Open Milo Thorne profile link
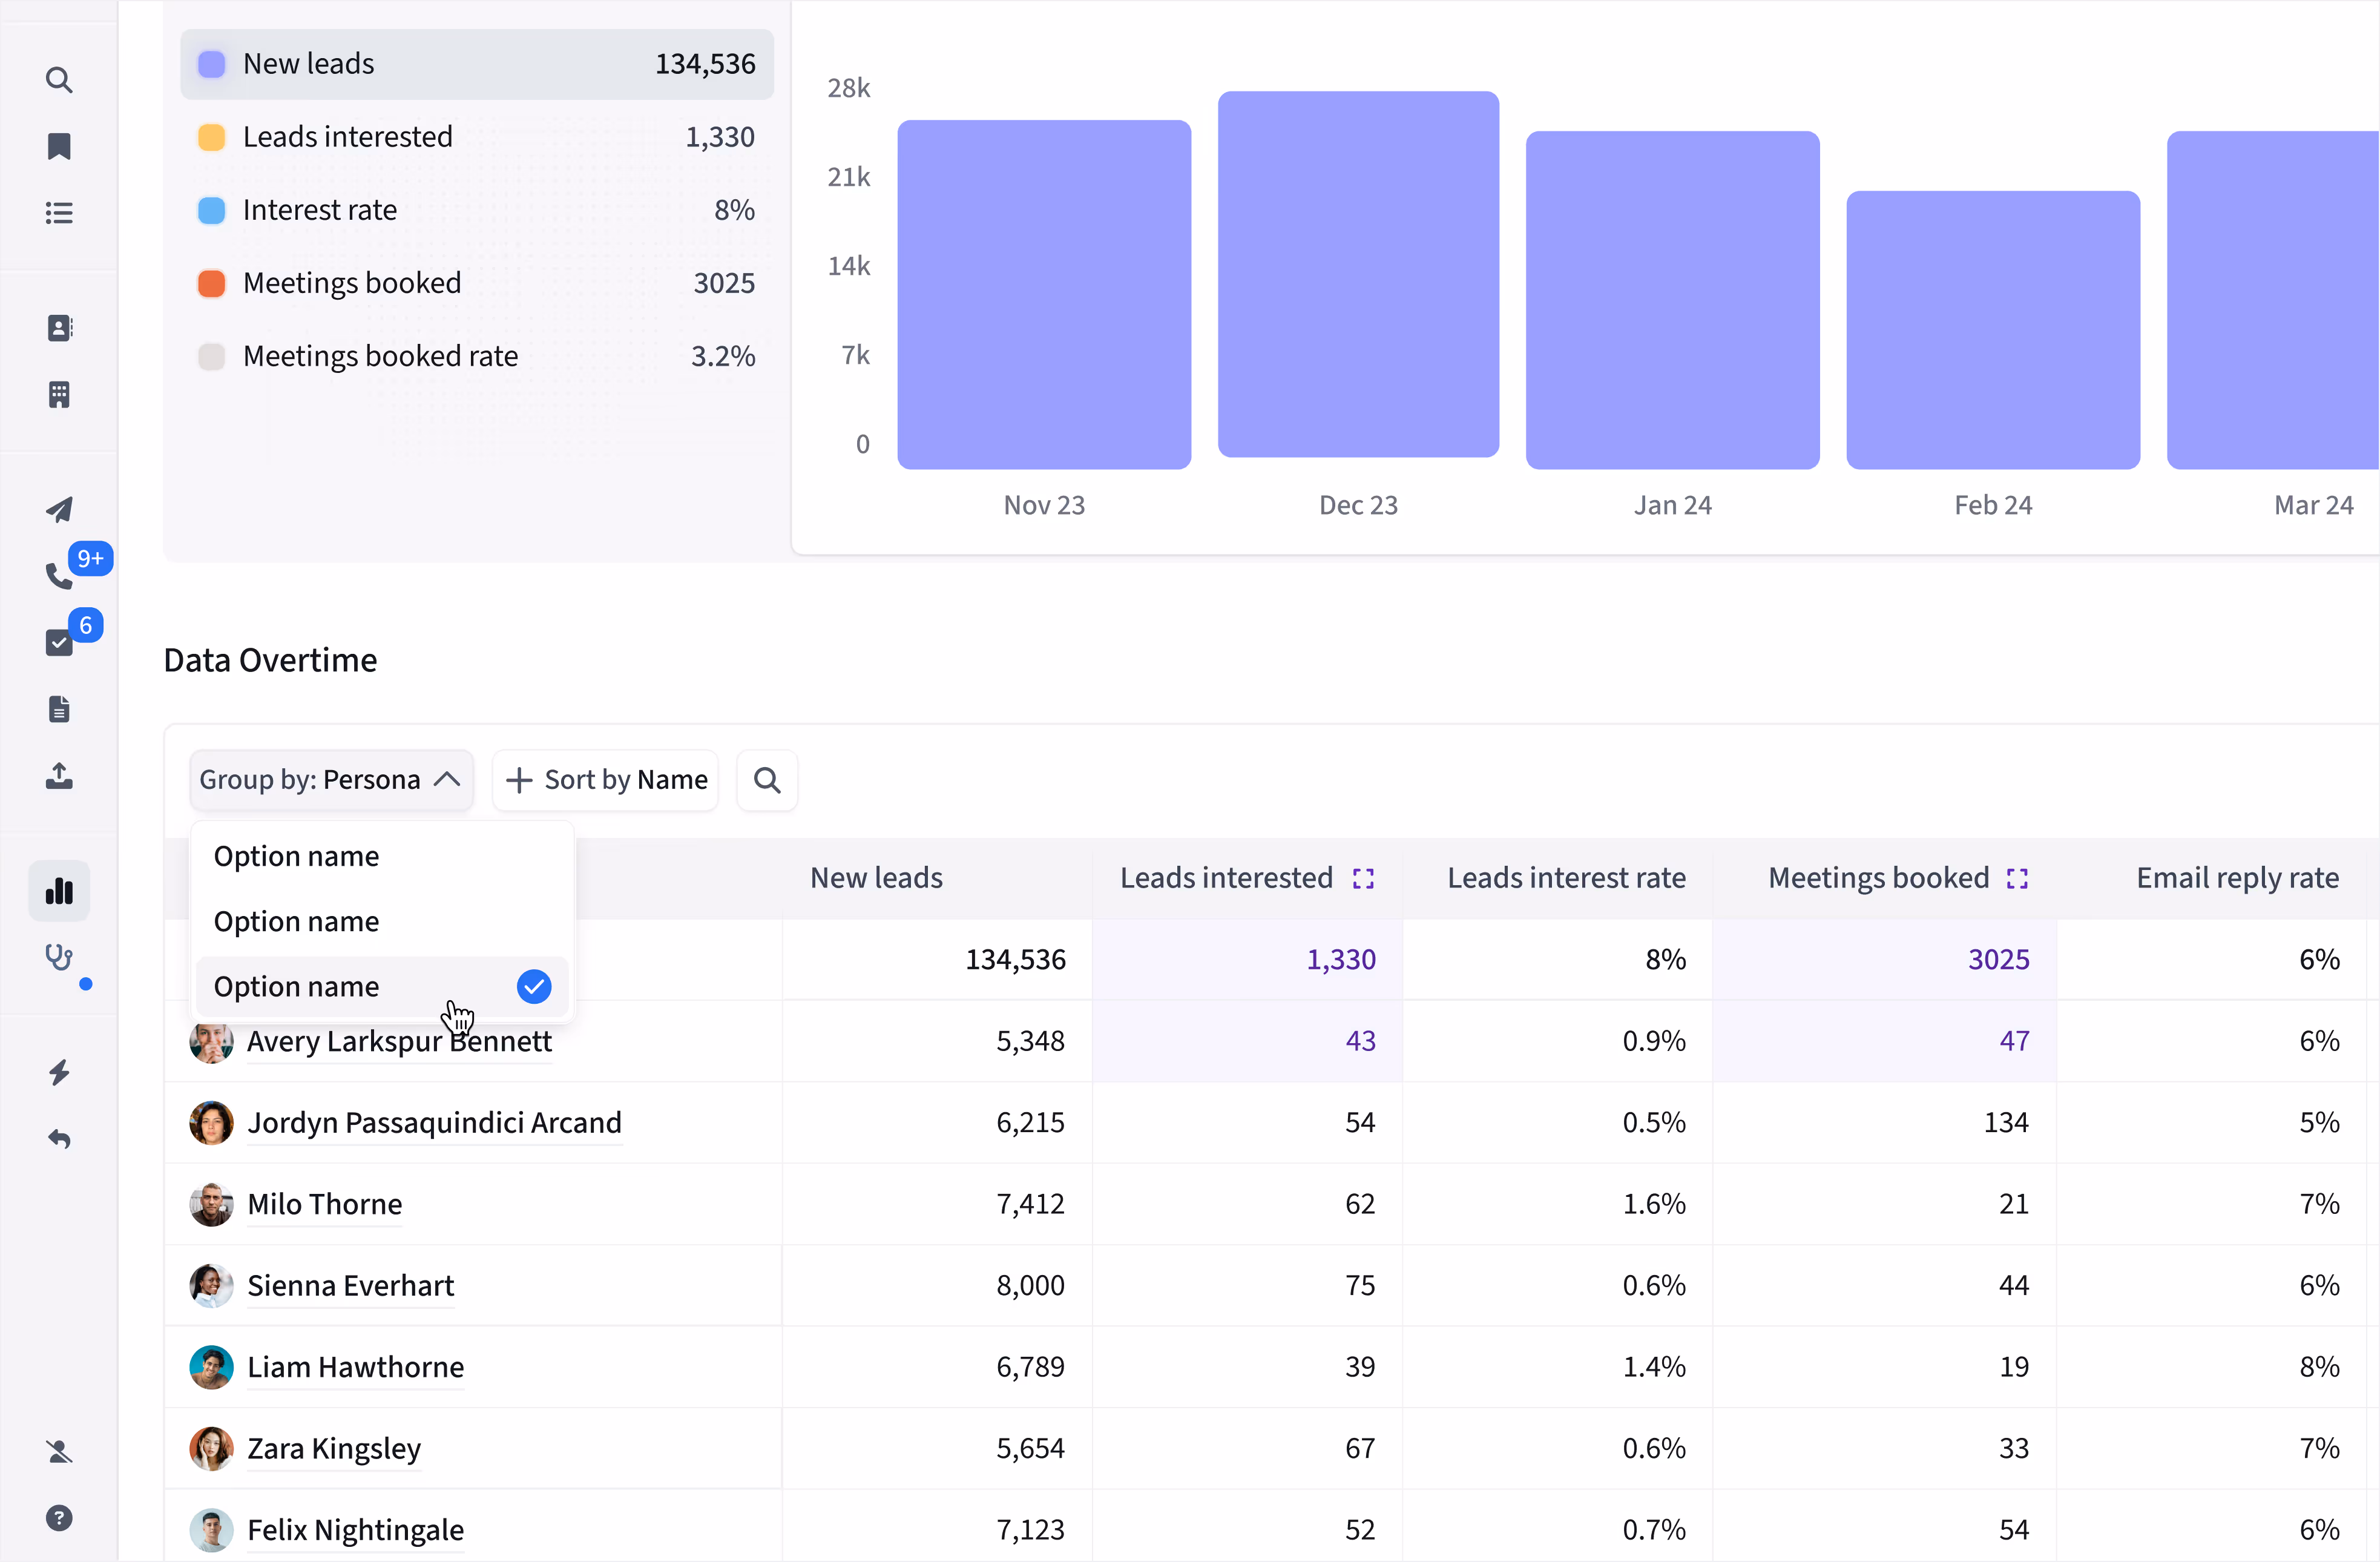This screenshot has width=2380, height=1562. [325, 1204]
